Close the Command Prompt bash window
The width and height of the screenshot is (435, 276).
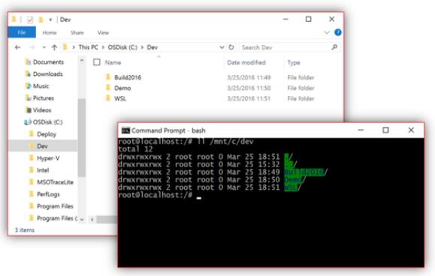(411, 130)
